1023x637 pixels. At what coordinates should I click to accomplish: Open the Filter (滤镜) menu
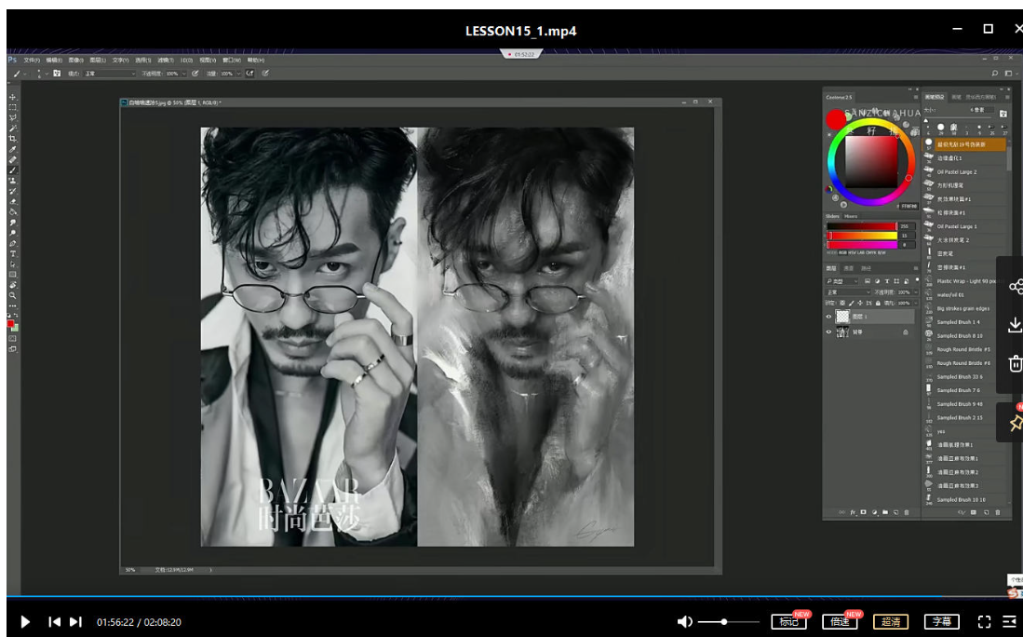[x=165, y=60]
